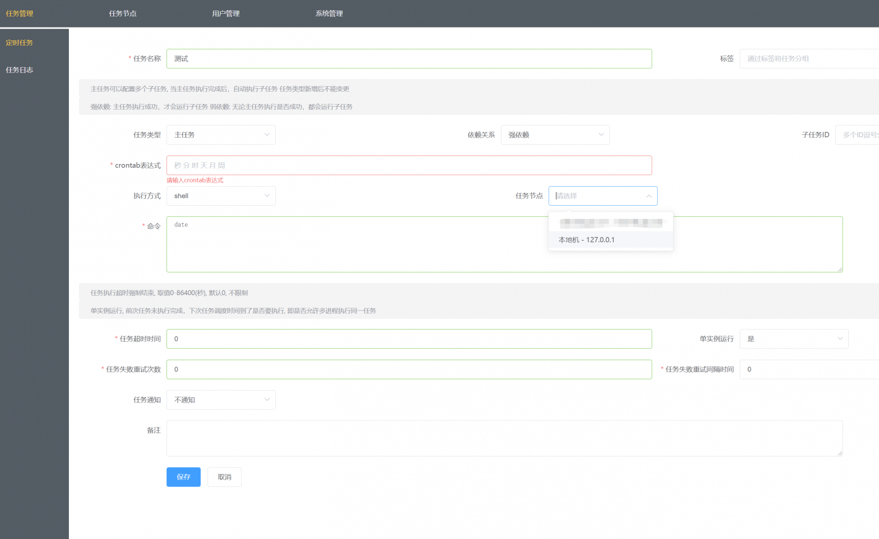Choose the blurred first node option
Image resolution: width=879 pixels, height=539 pixels.
(x=611, y=223)
